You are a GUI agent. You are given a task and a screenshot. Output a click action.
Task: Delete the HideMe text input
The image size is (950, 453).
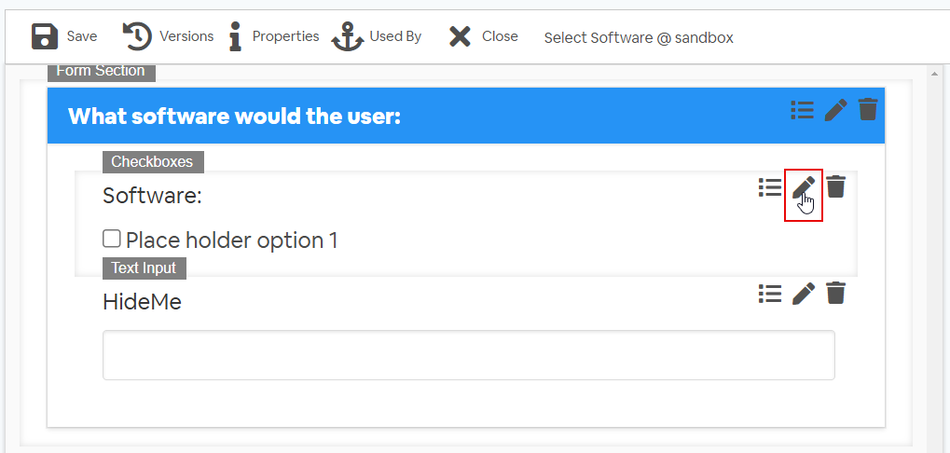[835, 293]
